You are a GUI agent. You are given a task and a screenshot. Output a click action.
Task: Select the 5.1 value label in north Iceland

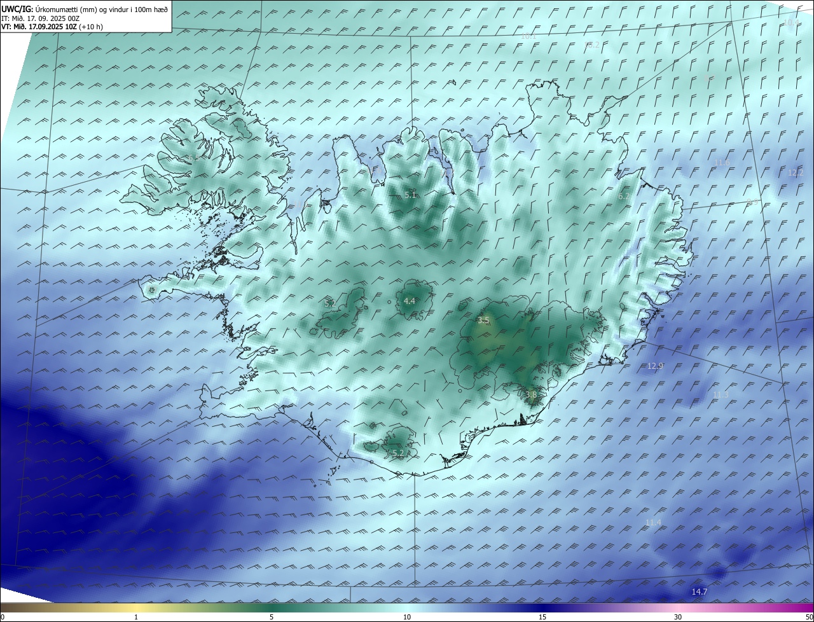click(x=410, y=195)
